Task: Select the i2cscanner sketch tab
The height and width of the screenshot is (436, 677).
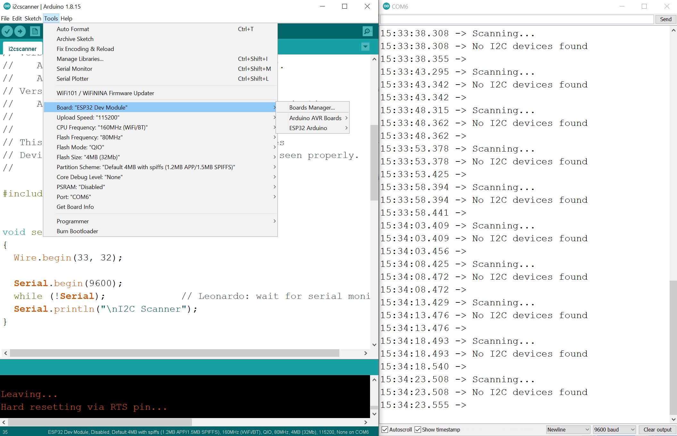Action: click(22, 49)
